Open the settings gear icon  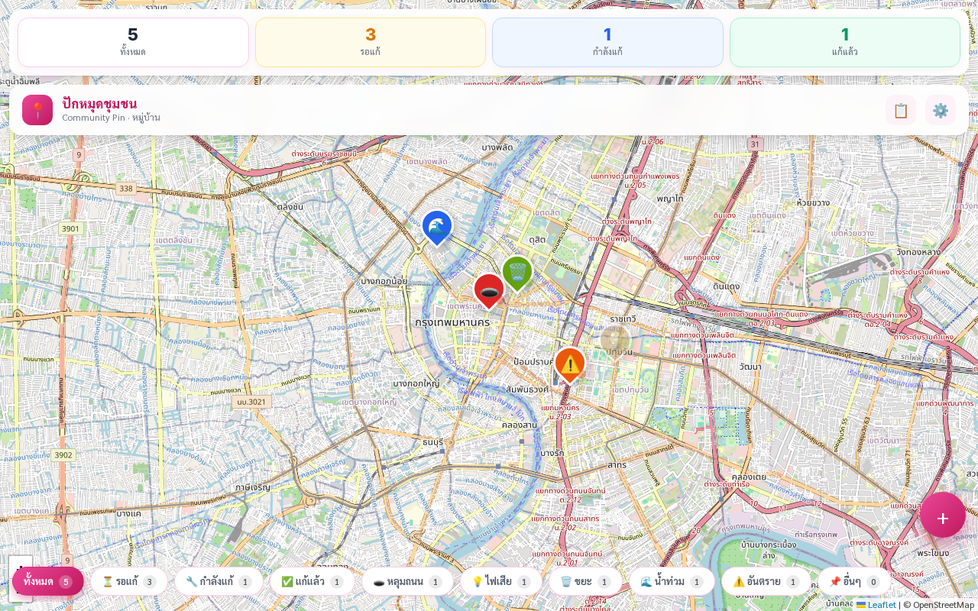coord(941,110)
